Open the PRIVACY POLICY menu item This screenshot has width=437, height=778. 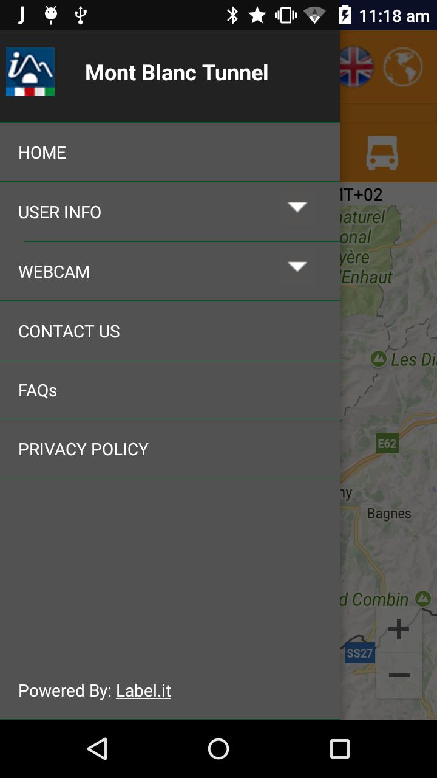click(170, 449)
